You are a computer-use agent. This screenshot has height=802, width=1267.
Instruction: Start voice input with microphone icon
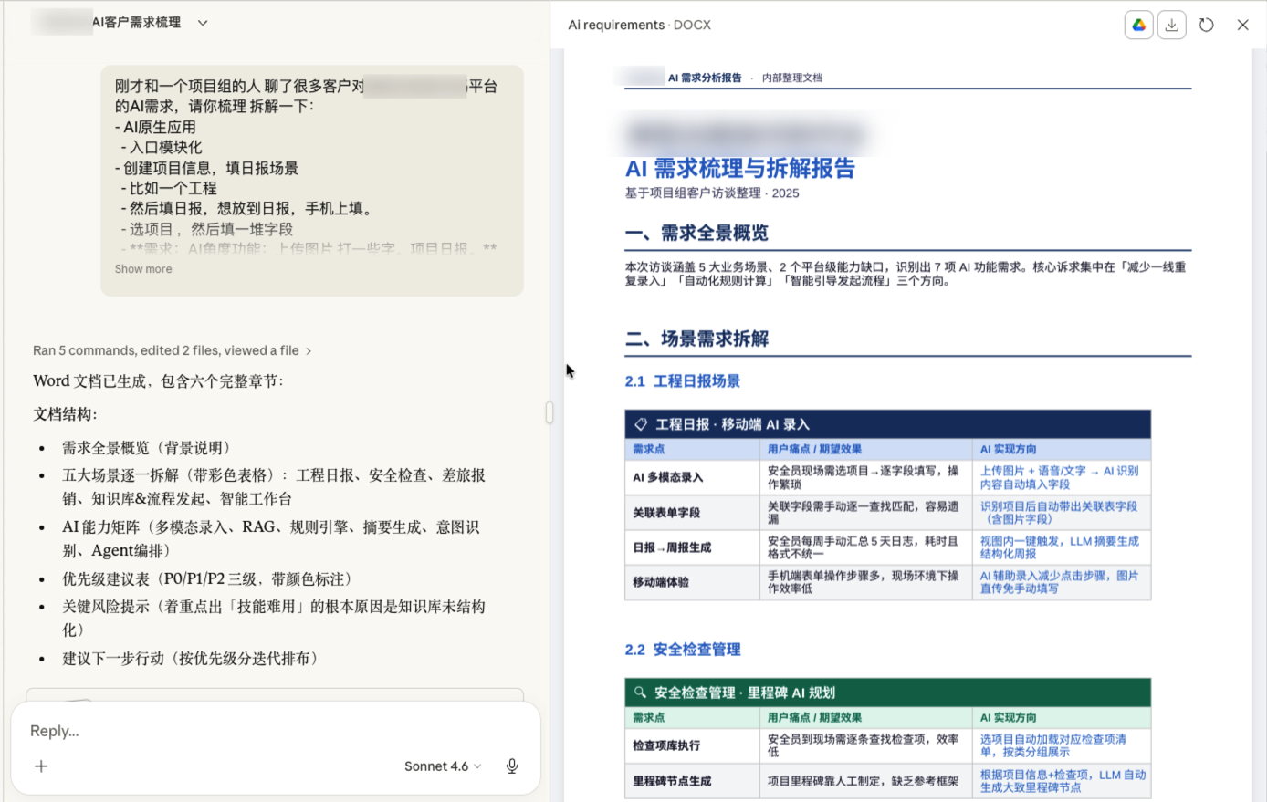[x=512, y=766]
